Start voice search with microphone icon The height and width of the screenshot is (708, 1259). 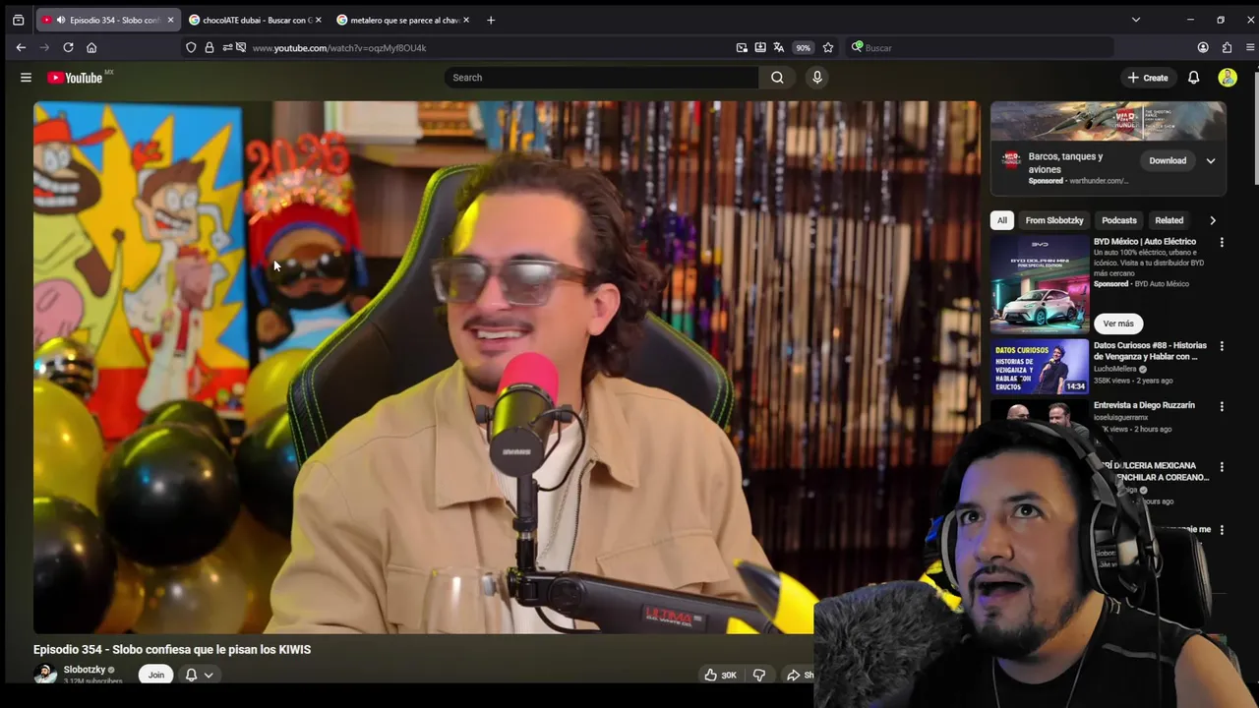pyautogui.click(x=816, y=78)
